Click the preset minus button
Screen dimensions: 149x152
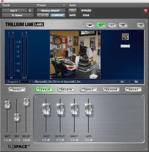[x=38, y=15]
